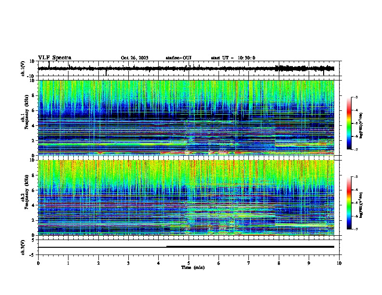Click the "6" kHz tick on ch.1 spectrogram
Screen dimensions: 382x295
(x=33, y=110)
